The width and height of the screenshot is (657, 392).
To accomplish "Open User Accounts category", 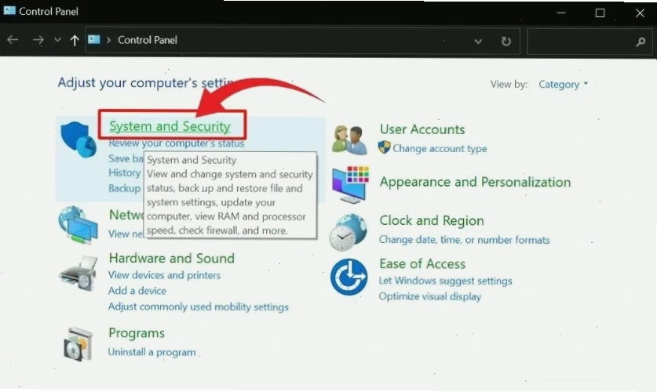I will (422, 129).
